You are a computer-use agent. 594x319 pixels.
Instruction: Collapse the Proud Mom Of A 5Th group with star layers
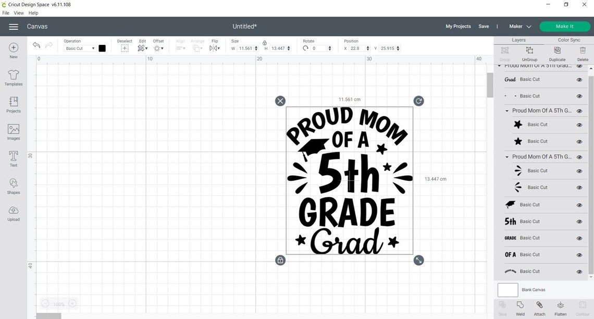pos(506,111)
